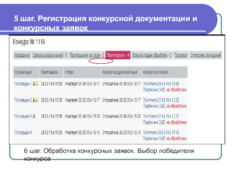
Task: Open bid link Поступила 07.04.10 в 12:26
Action: 161,100
